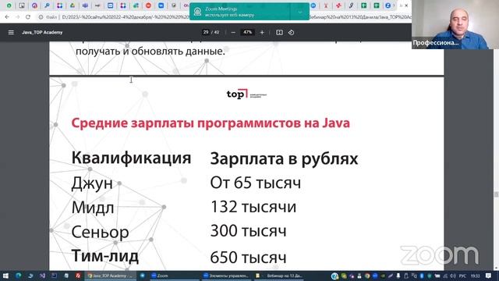
Task: Open the 'Элементы управлен...' taskbar window
Action: [x=227, y=276]
